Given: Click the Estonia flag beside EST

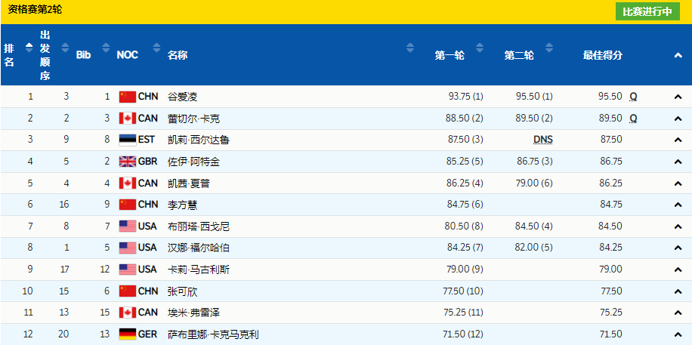Looking at the screenshot, I should click(127, 140).
